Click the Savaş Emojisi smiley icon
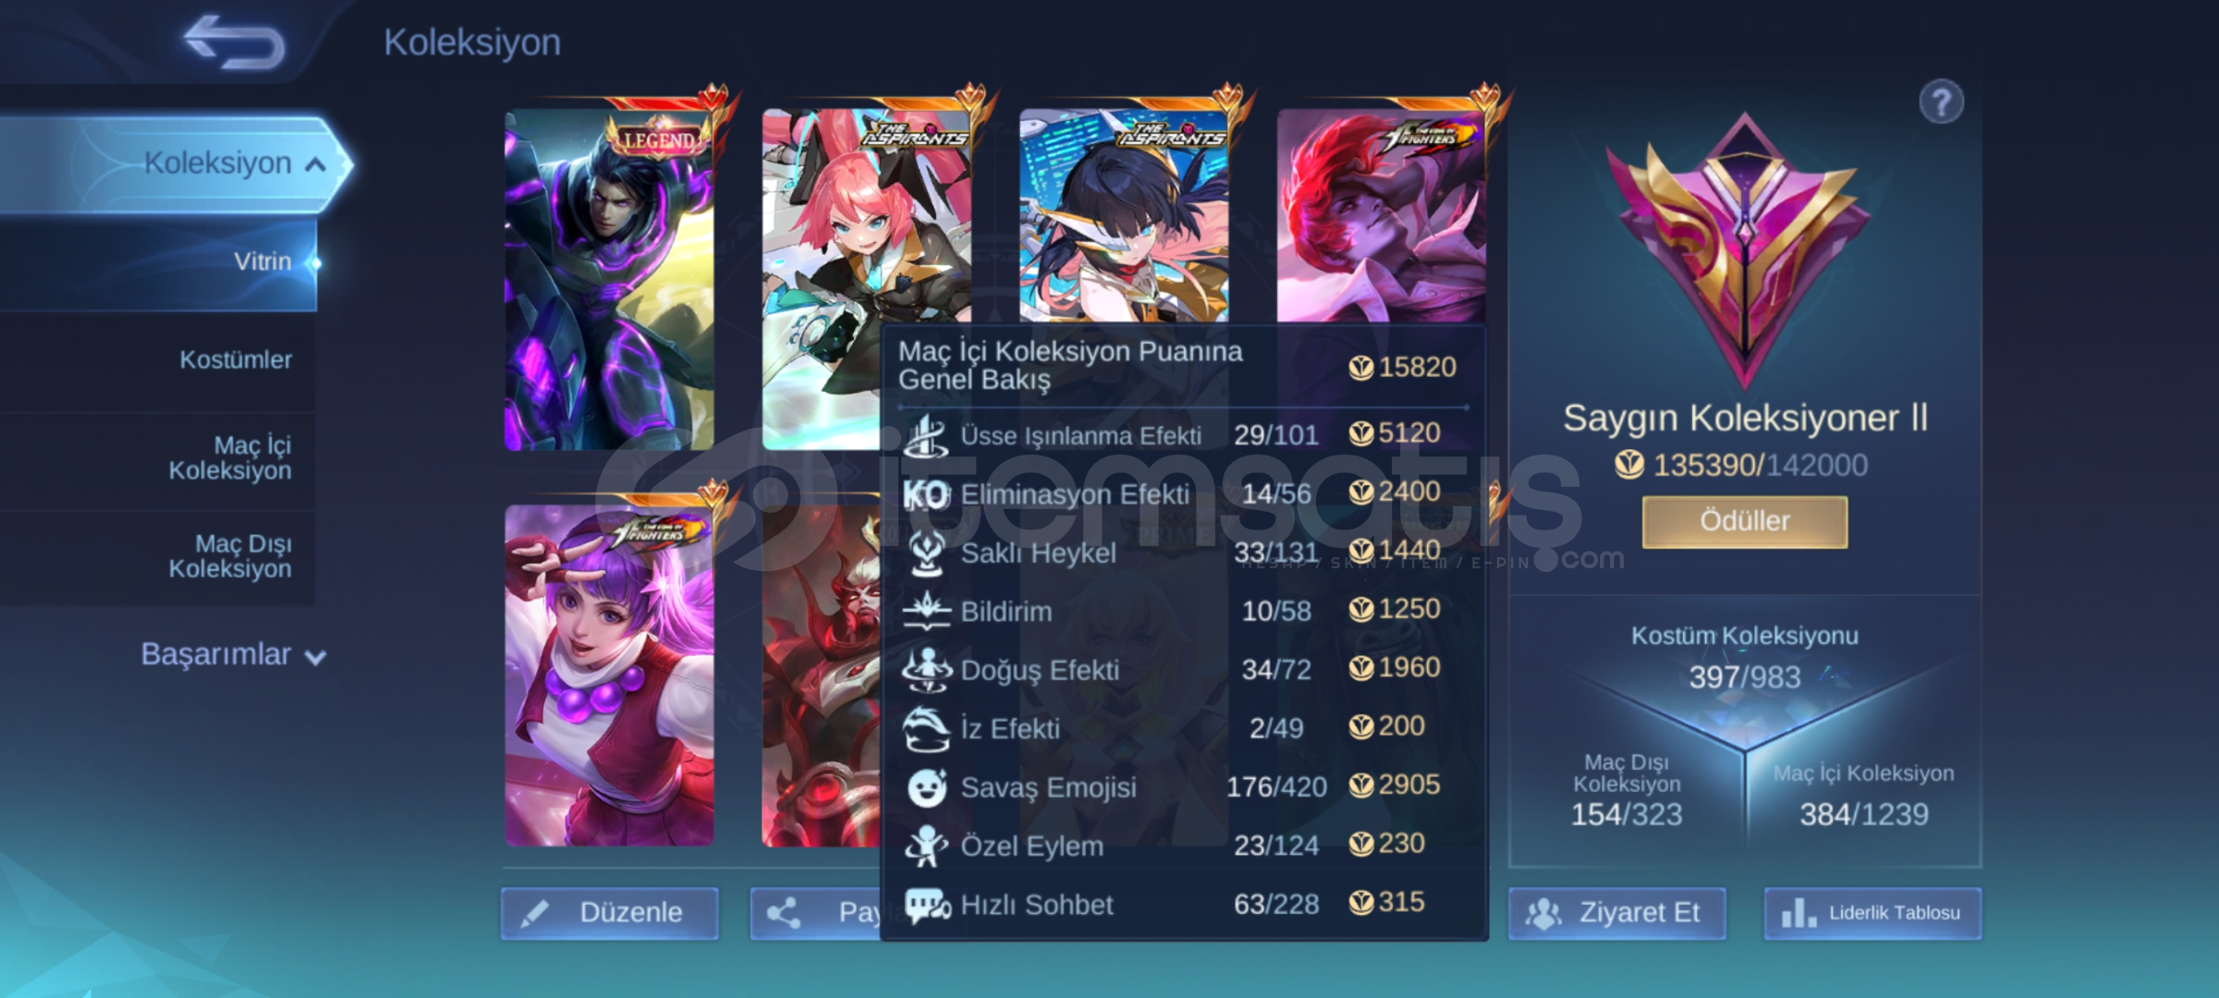This screenshot has height=998, width=2219. pyautogui.click(x=926, y=787)
